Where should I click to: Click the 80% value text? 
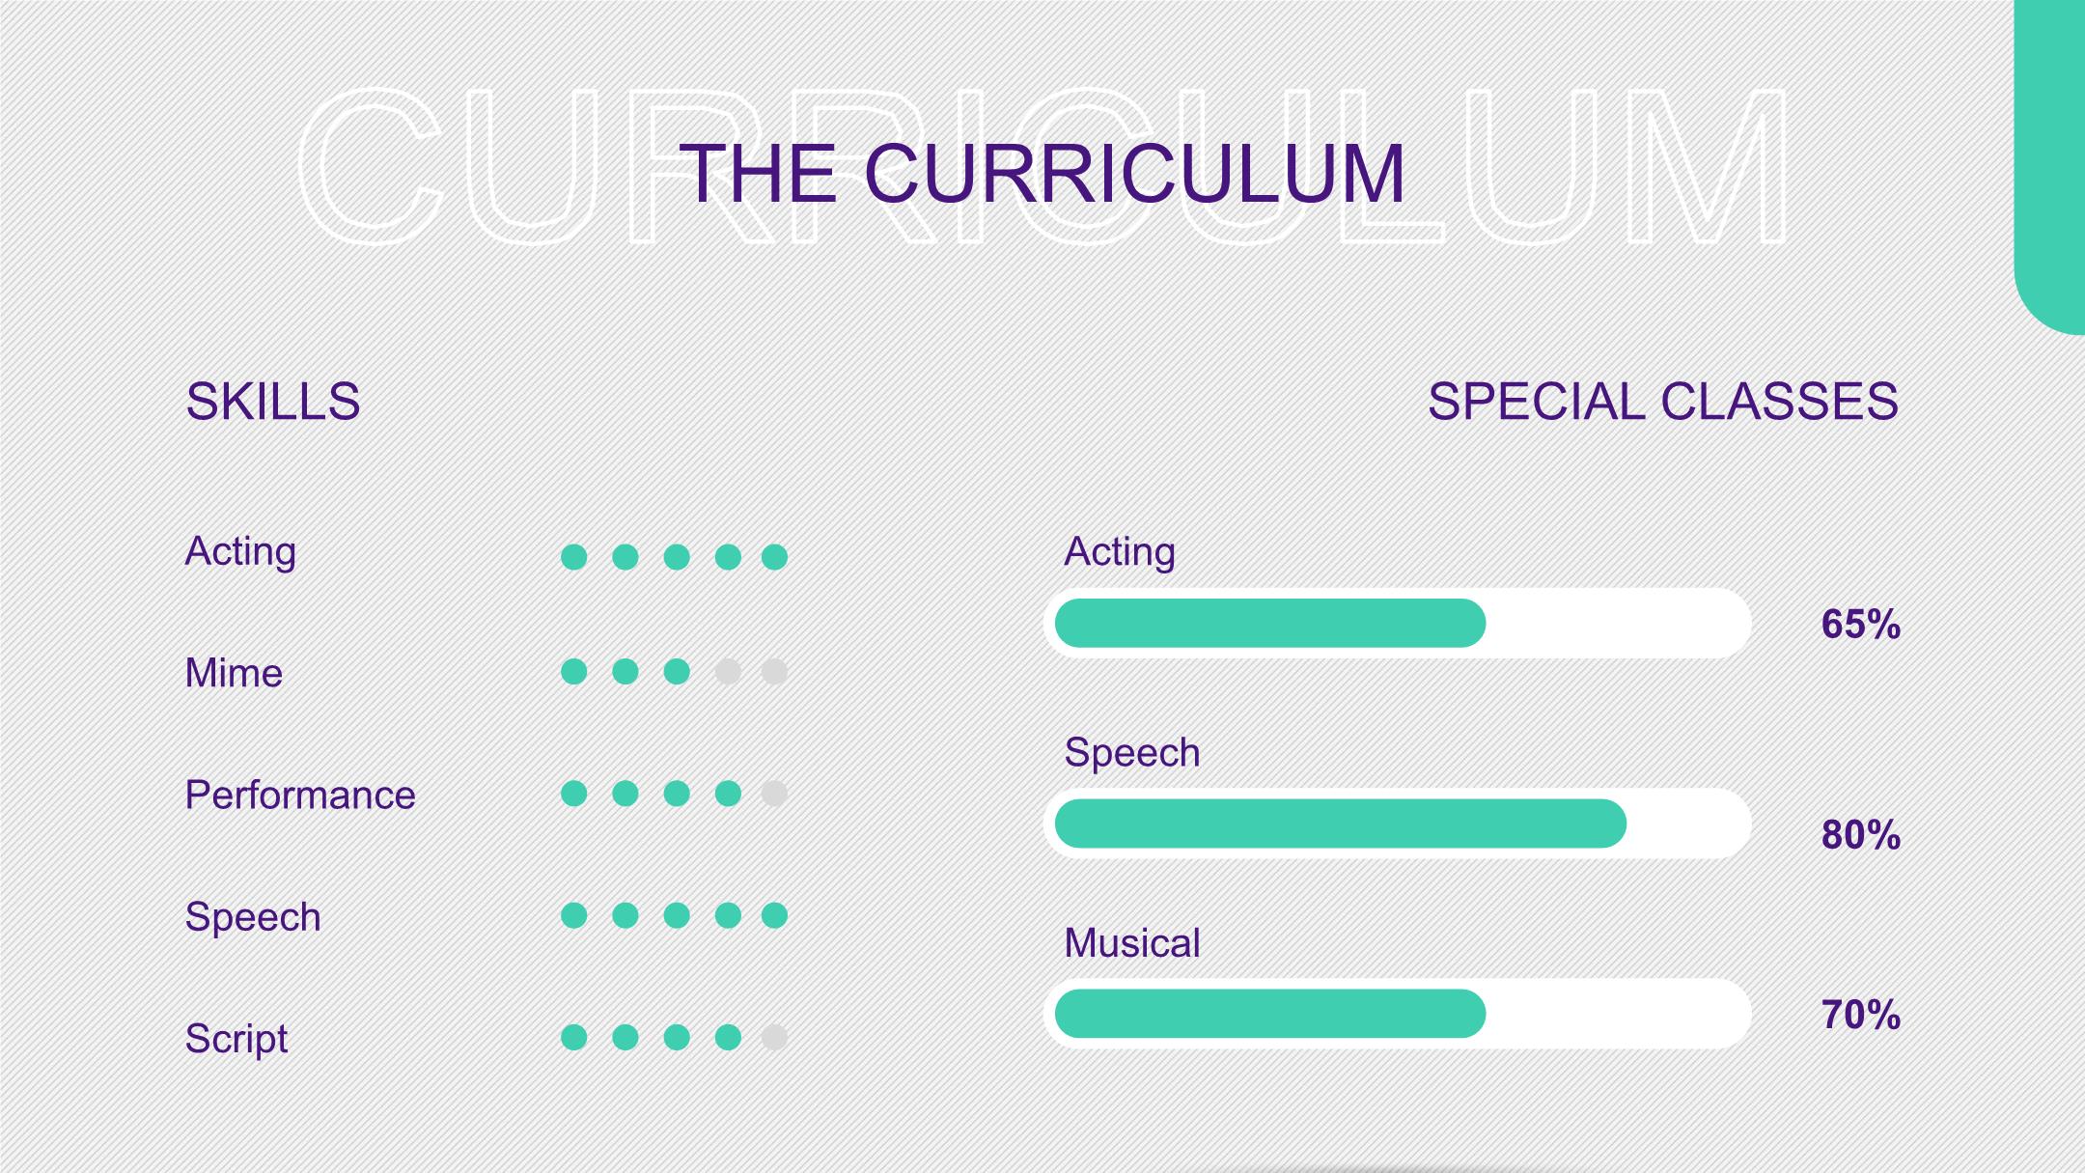point(1861,835)
